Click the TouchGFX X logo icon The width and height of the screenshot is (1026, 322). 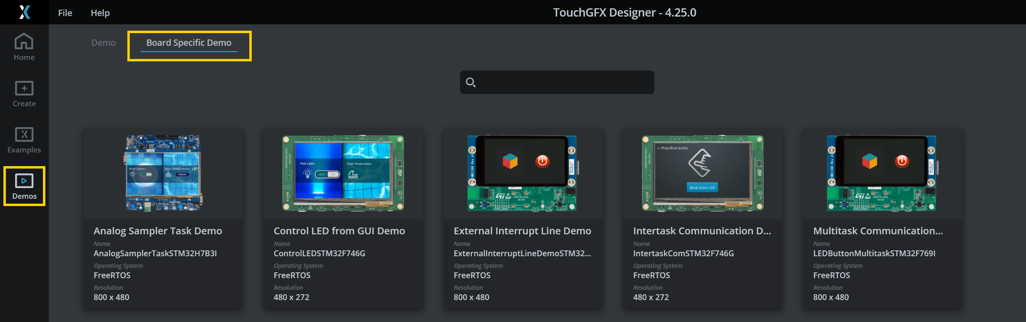coord(24,12)
